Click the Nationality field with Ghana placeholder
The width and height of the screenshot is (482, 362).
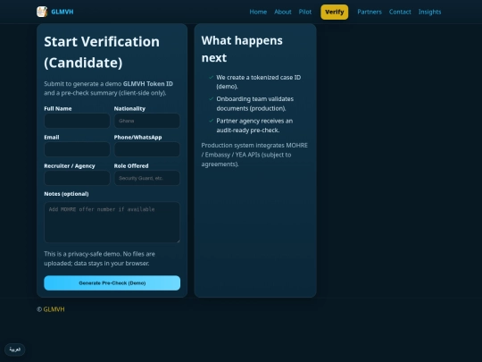tap(147, 121)
